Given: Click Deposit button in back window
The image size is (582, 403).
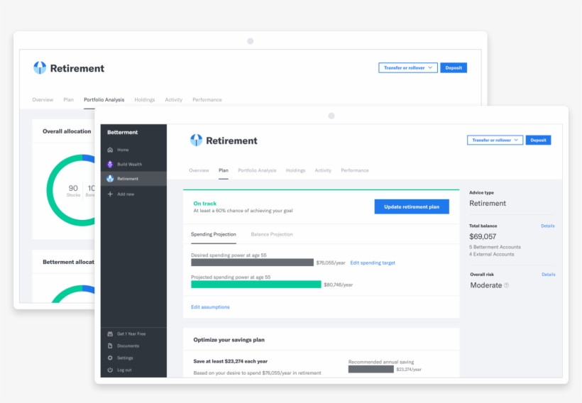Looking at the screenshot, I should click(454, 67).
